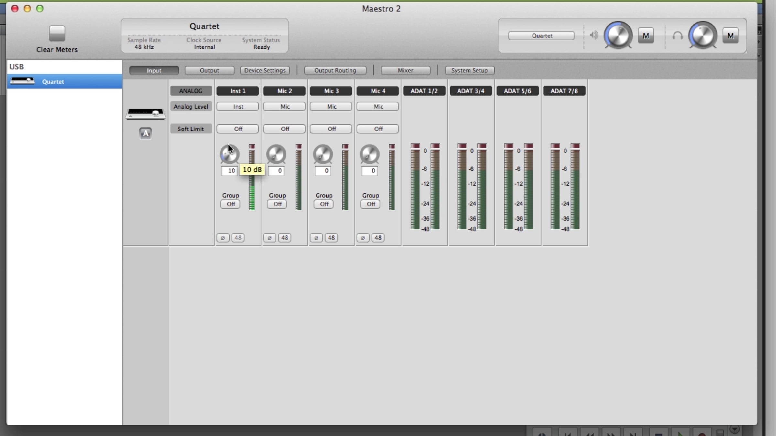This screenshot has width=776, height=436.
Task: Clear the ADAT 1/2 left clip indicator
Action: [x=415, y=146]
